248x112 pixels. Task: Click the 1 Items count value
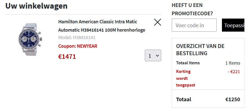pos(233,63)
